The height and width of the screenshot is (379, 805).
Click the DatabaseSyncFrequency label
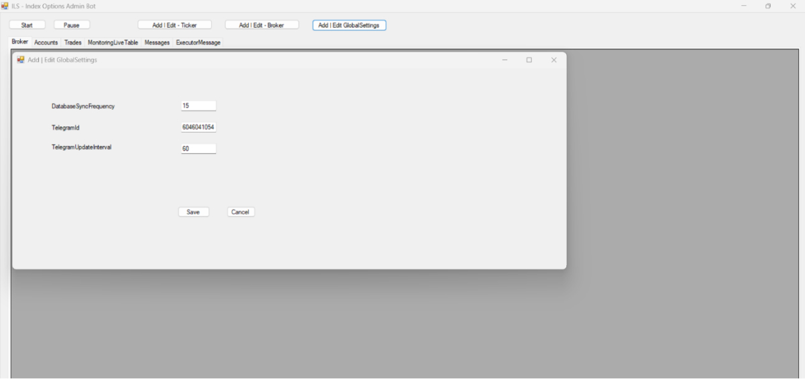pyautogui.click(x=83, y=106)
